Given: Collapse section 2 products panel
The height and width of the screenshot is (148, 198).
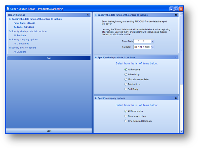Looking at the screenshot, I should point(176,57).
